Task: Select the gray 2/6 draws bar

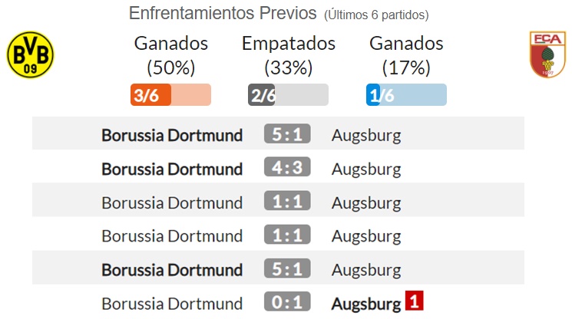Action: click(288, 94)
